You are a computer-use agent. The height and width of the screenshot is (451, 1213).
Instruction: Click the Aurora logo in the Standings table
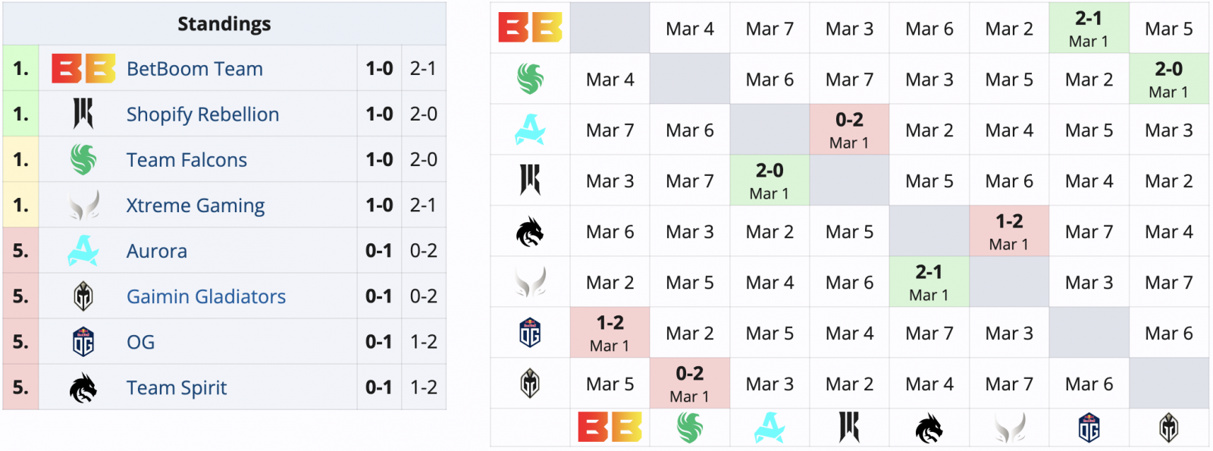(83, 251)
